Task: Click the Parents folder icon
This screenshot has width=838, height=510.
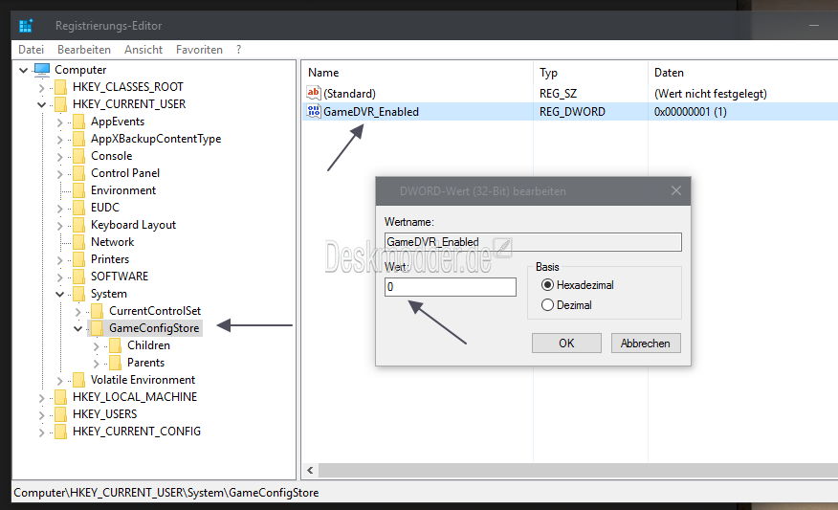Action: tap(116, 363)
